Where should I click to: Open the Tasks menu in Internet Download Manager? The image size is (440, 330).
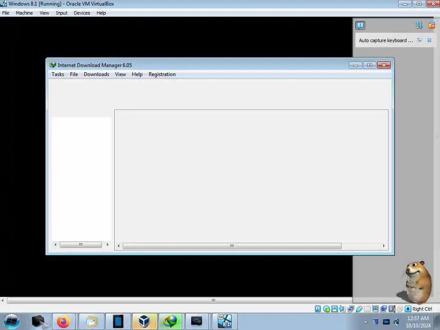pyautogui.click(x=58, y=74)
